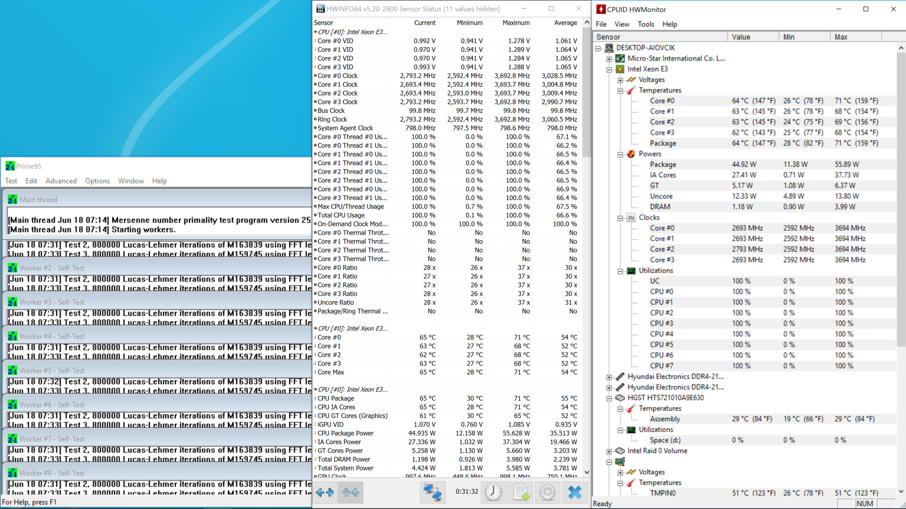
Task: Click the HGST hard drive icon
Action: [x=620, y=398]
